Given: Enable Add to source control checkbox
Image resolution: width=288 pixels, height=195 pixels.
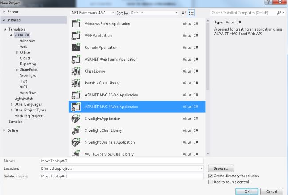Looking at the screenshot, I should pyautogui.click(x=210, y=182).
